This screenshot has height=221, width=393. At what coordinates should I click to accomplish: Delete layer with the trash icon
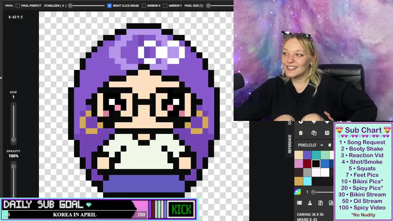(301, 133)
